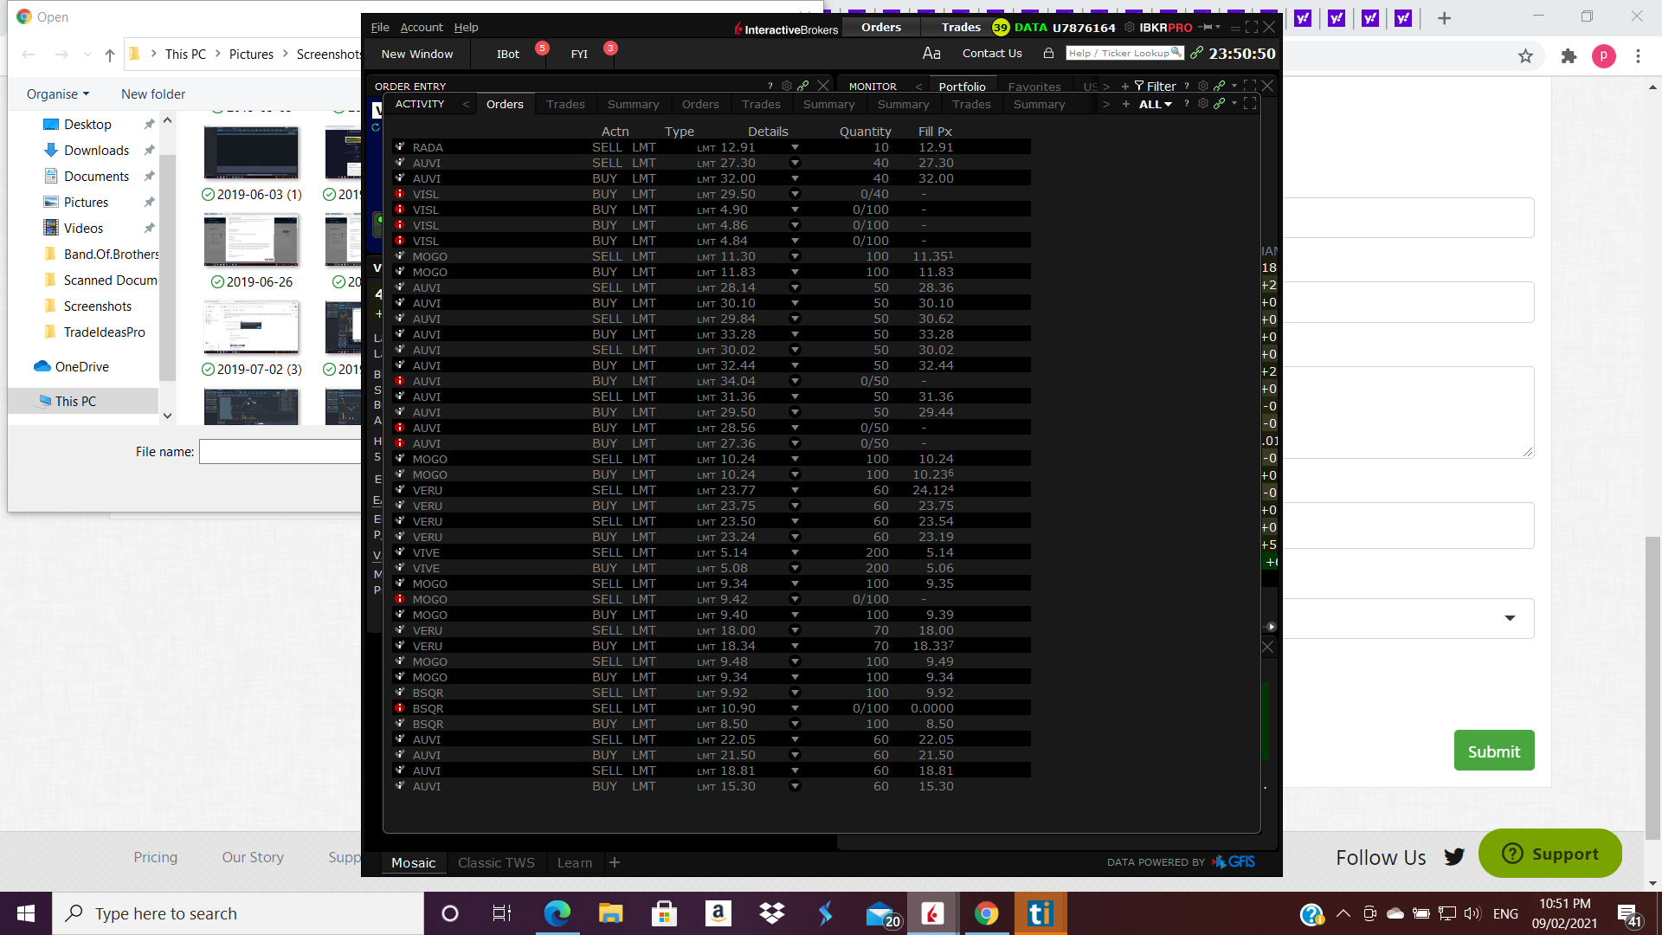This screenshot has width=1662, height=935.
Task: Switch to the Favorites tab in Monitor
Action: tap(1034, 87)
